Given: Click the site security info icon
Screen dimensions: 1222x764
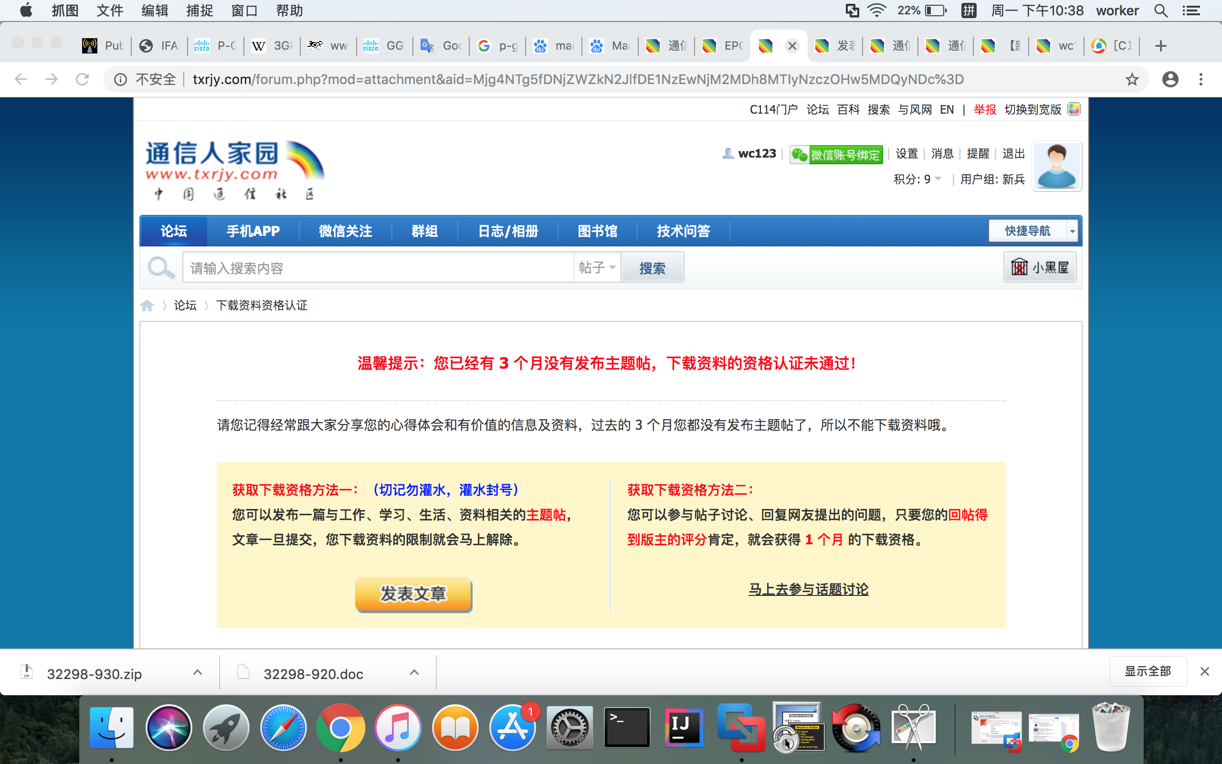Looking at the screenshot, I should pyautogui.click(x=120, y=79).
